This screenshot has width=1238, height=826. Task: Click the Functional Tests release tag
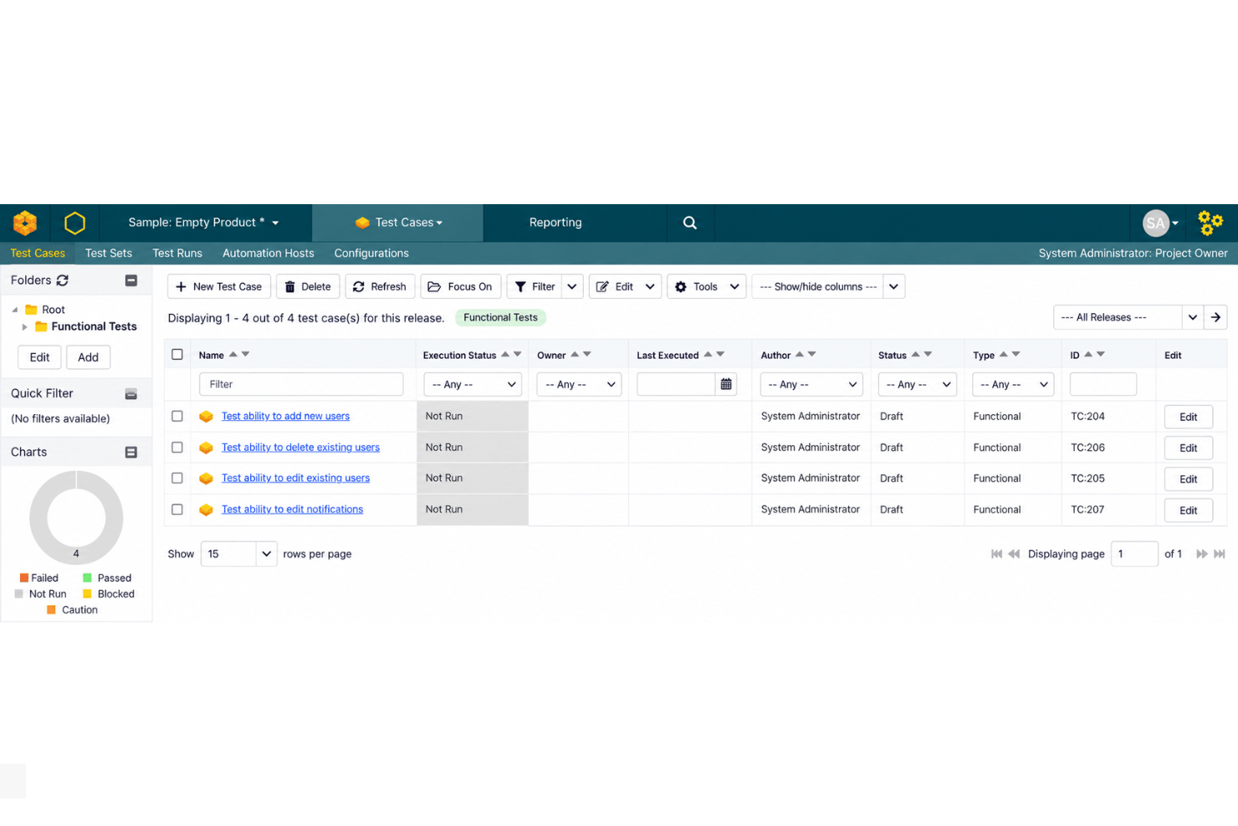pyautogui.click(x=500, y=317)
